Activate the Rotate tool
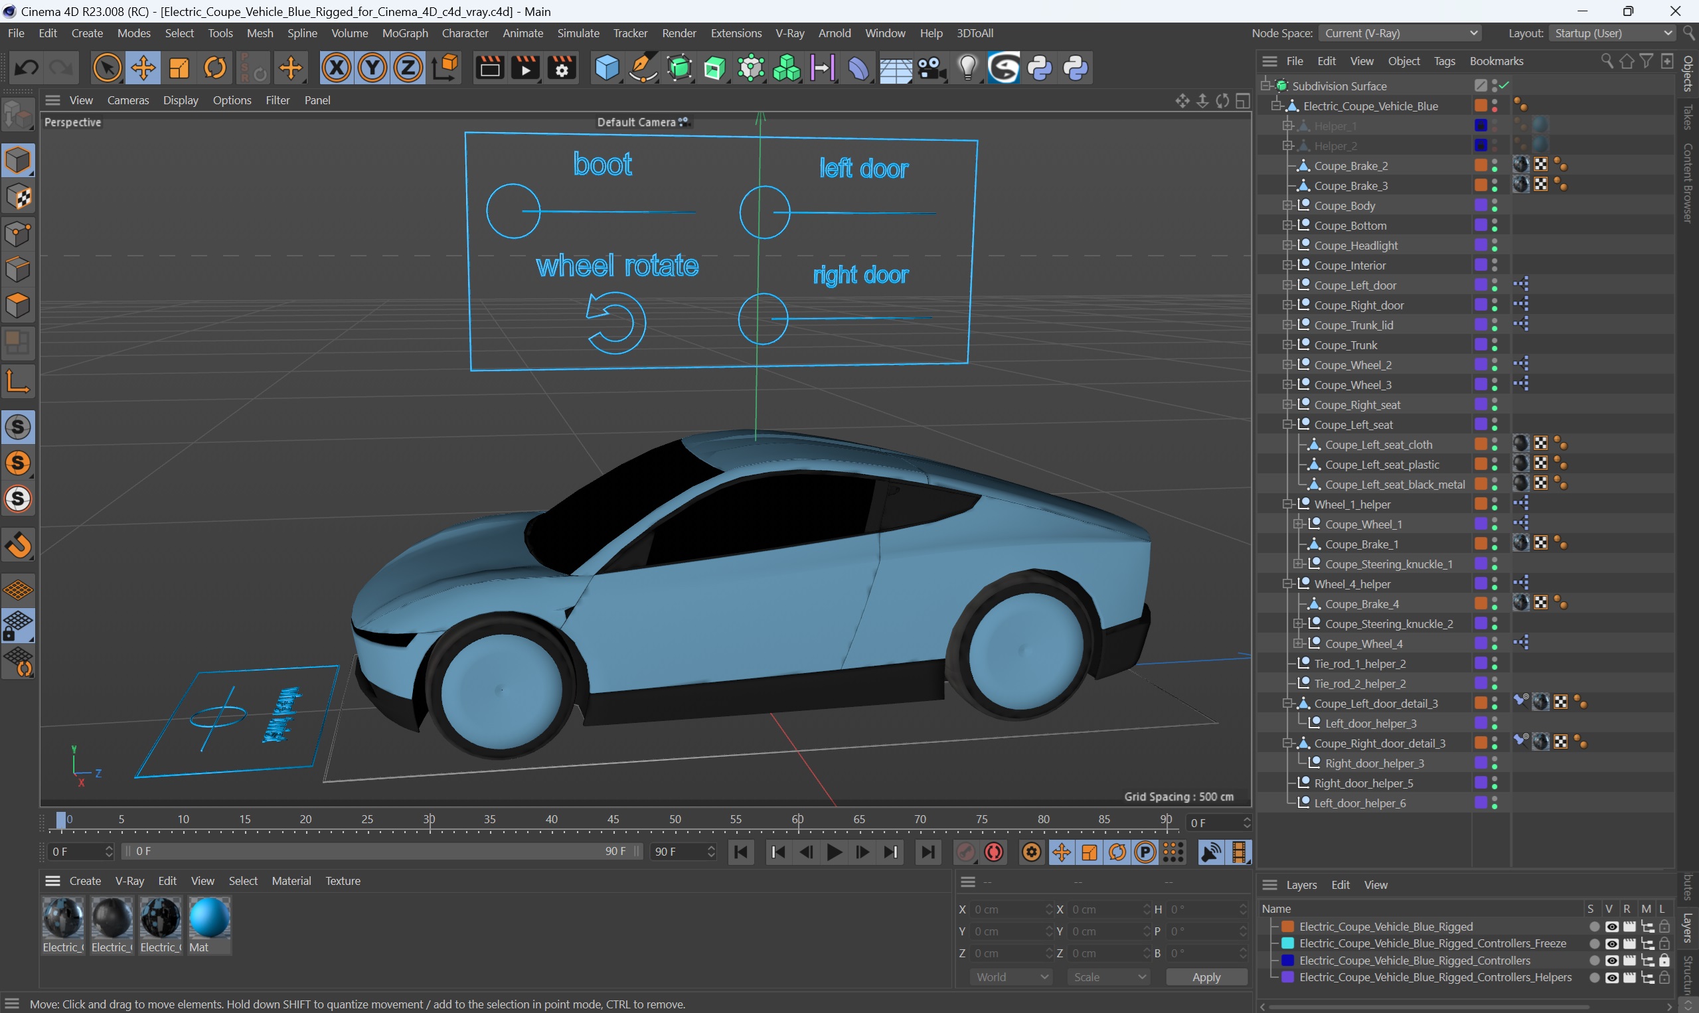1699x1013 pixels. click(216, 68)
